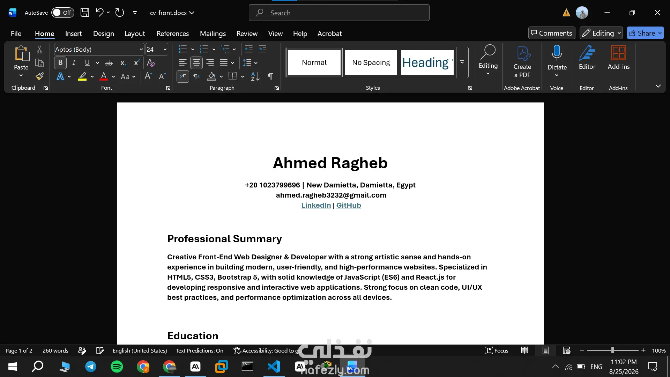The image size is (670, 377).
Task: Click the zoom slider handle
Action: (x=612, y=350)
